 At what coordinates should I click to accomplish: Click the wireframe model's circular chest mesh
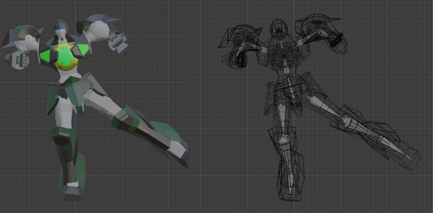click(x=284, y=56)
